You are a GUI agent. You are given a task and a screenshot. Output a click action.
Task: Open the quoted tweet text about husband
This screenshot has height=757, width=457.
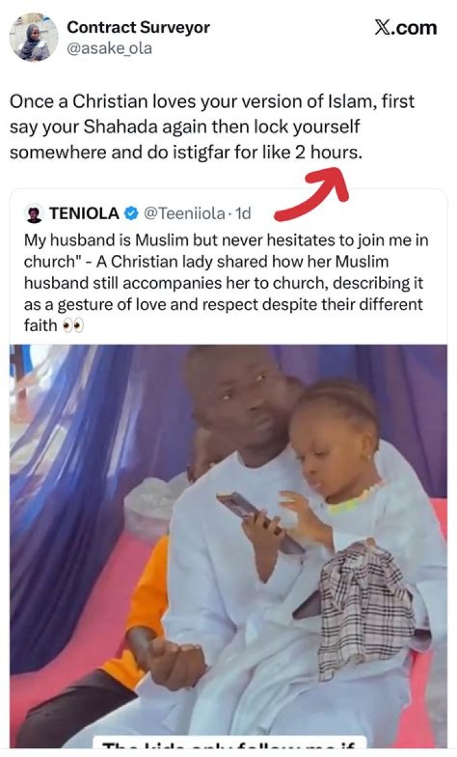click(226, 283)
